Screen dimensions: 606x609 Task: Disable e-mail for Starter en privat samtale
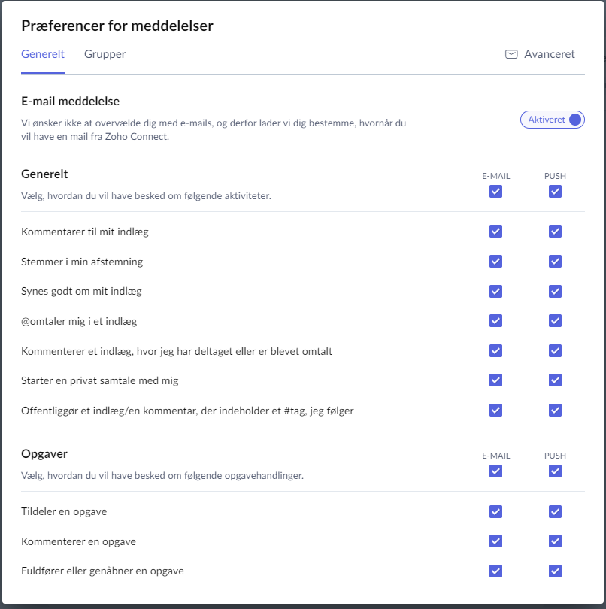(495, 380)
